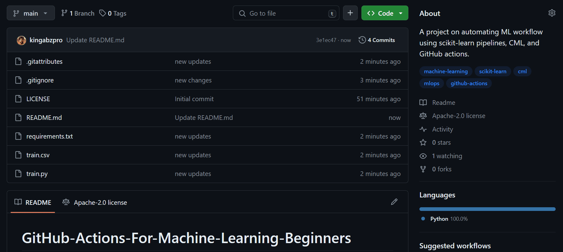Open the .gitignore file
563x252 pixels.
coord(40,80)
